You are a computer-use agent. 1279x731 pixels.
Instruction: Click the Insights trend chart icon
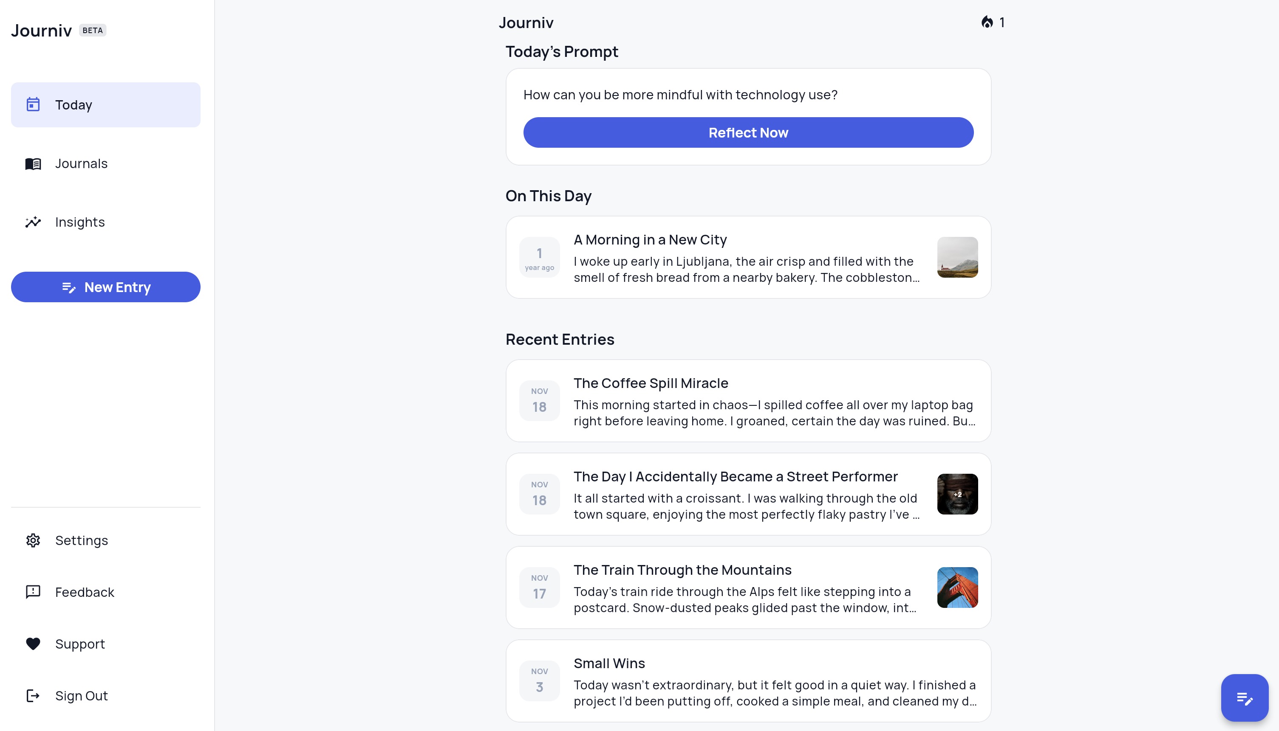pyautogui.click(x=33, y=222)
